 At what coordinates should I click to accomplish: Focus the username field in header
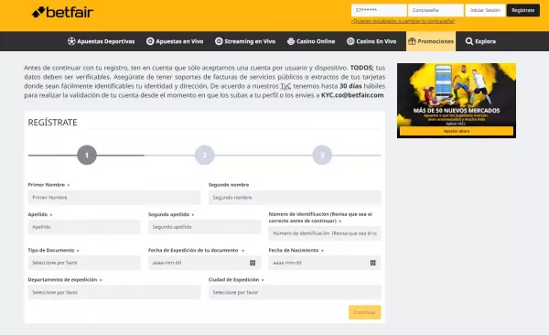(379, 10)
